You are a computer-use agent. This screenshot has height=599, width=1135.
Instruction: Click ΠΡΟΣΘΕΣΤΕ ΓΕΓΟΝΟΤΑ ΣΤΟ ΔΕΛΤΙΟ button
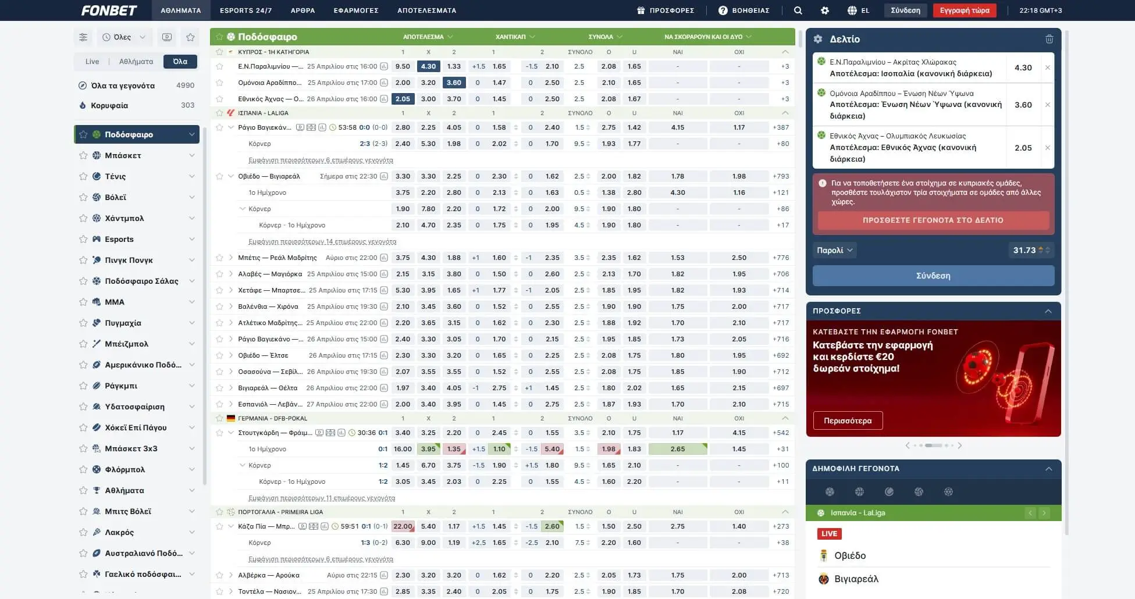pyautogui.click(x=933, y=220)
